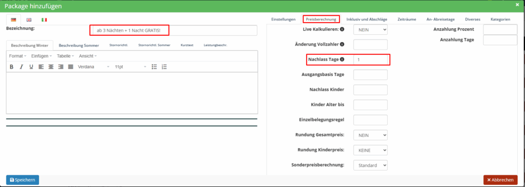Viewport: 525px width, 187px height.
Task: Switch to Inklusiv und Abschläge tab
Action: [367, 19]
